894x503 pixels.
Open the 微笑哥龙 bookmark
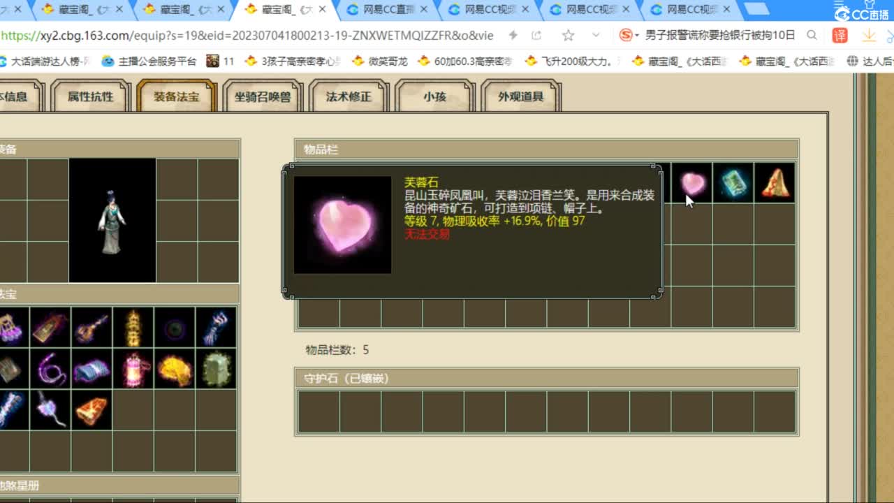(x=379, y=61)
